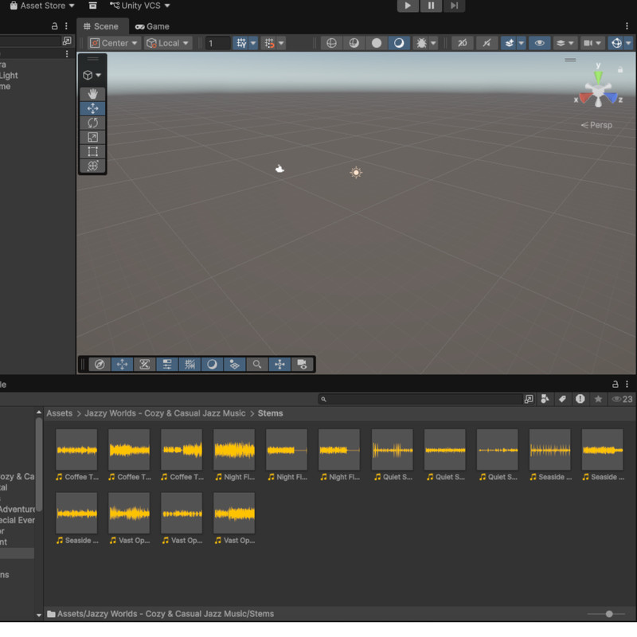Click the search magnifier in bottom overlay toolbar
The height and width of the screenshot is (637, 637).
(256, 364)
